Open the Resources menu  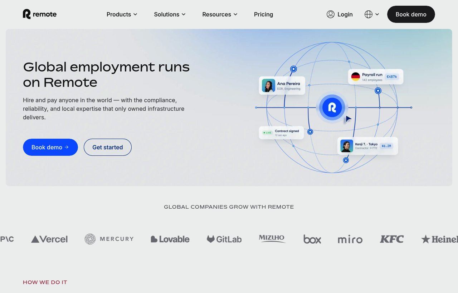tap(220, 14)
